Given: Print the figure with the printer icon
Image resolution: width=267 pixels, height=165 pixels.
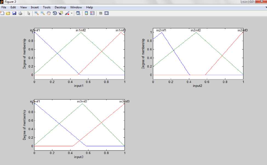Looking at the screenshot, I should point(20,13).
